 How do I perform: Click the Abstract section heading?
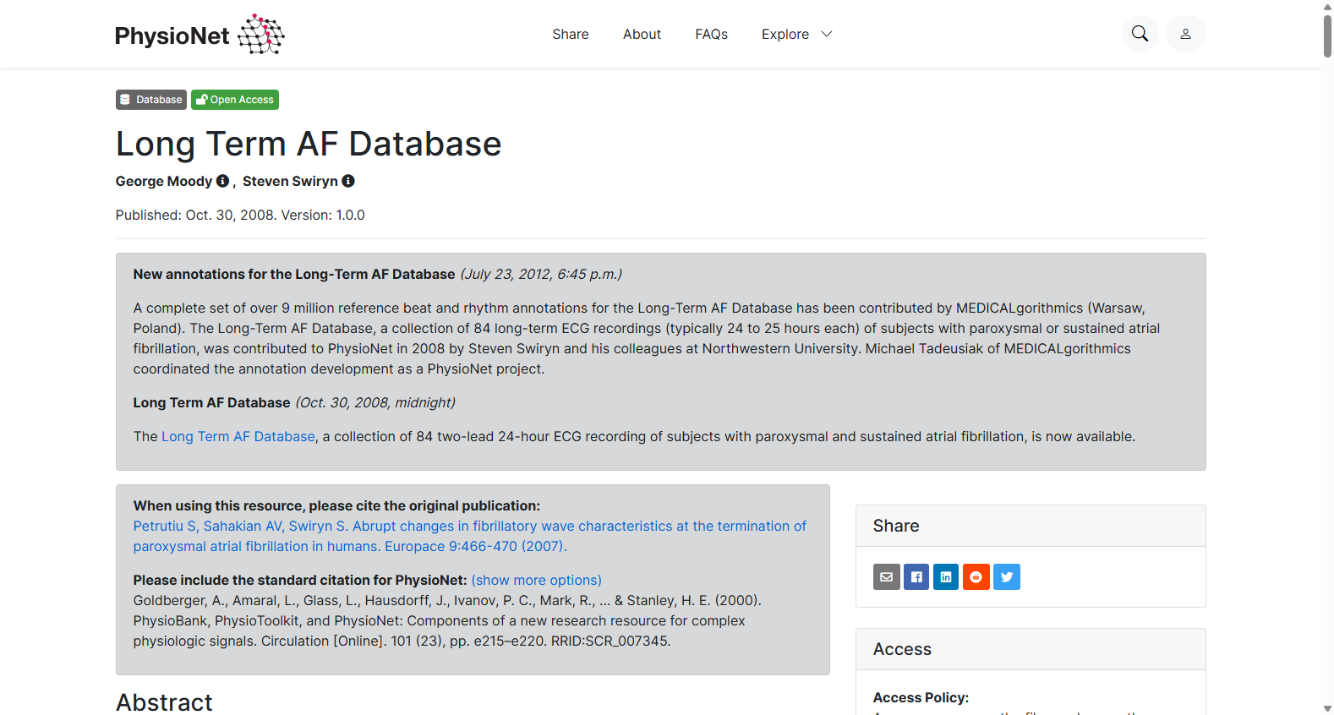(x=164, y=702)
